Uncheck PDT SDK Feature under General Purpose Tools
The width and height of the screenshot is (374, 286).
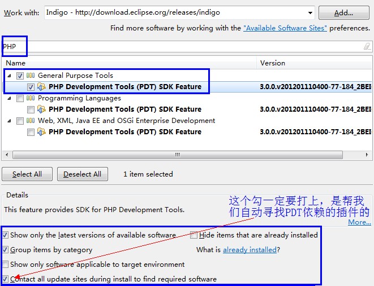click(31, 87)
